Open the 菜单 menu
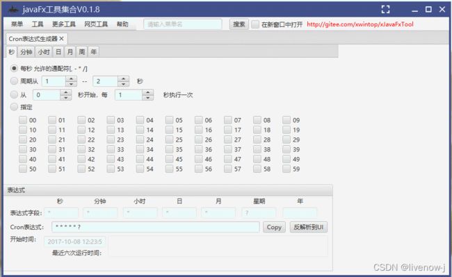This screenshot has width=452, height=277. 17,24
